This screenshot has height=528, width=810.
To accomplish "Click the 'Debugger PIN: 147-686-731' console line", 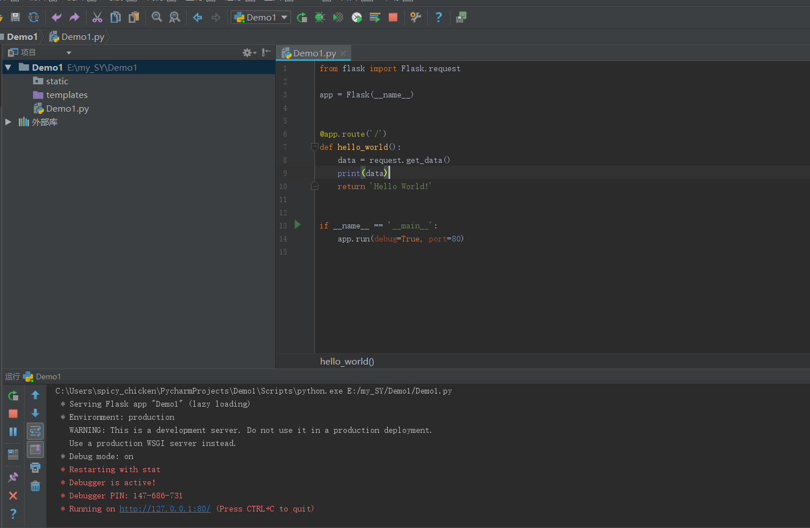I will pos(122,496).
